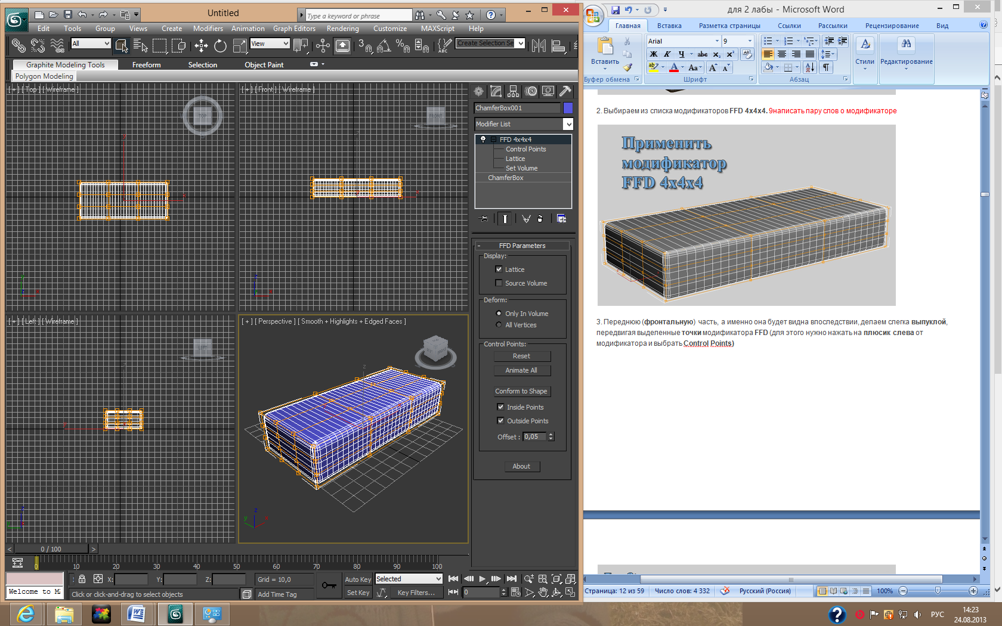Viewport: 1002px width, 626px height.
Task: Open the Time Configuration icon
Action: click(515, 593)
